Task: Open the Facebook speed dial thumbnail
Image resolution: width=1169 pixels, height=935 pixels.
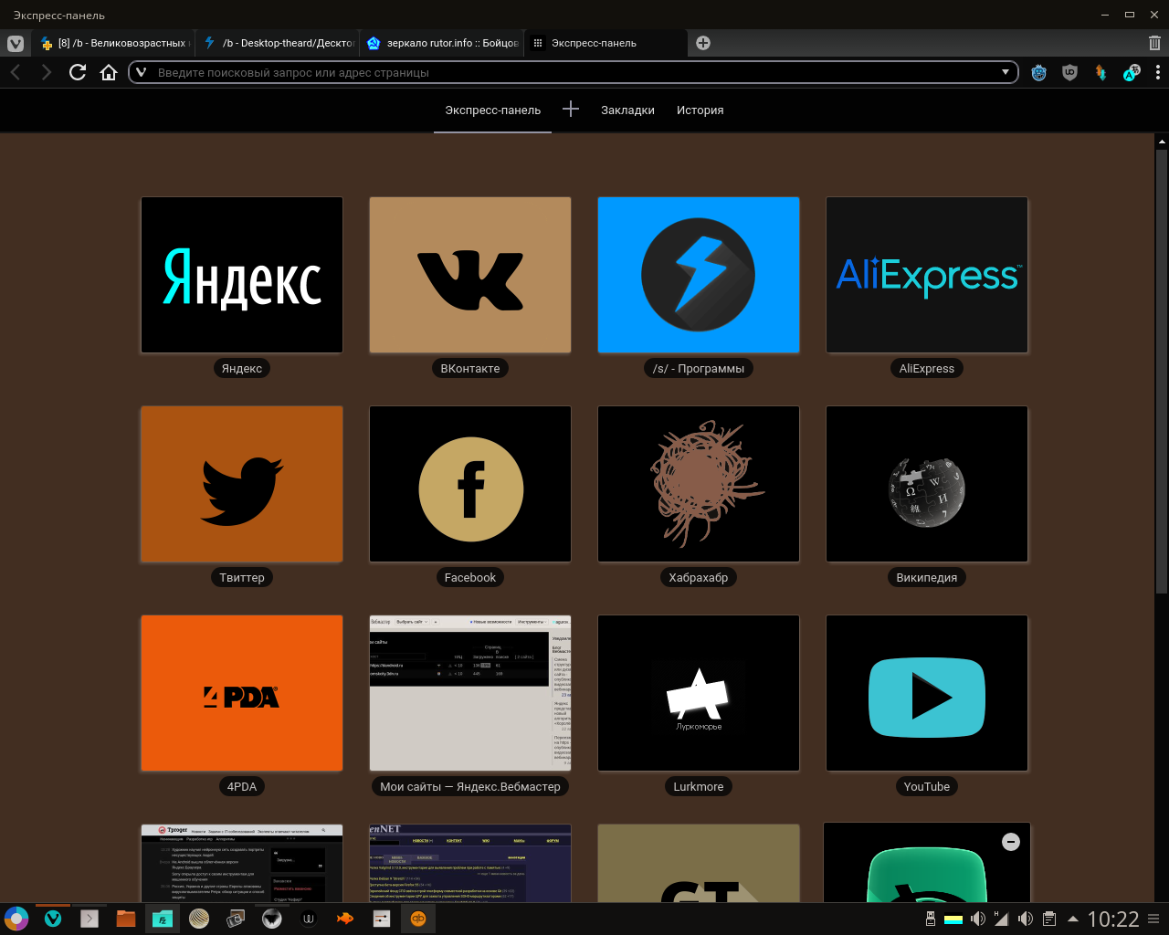Action: (x=470, y=484)
